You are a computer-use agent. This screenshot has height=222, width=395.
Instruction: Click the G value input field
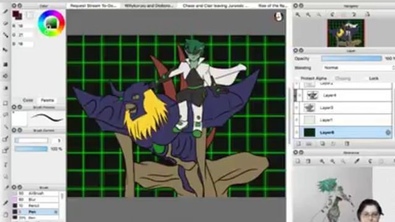(25, 35)
